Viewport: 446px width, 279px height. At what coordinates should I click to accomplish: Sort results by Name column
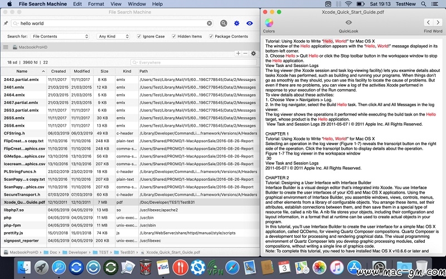click(x=24, y=71)
